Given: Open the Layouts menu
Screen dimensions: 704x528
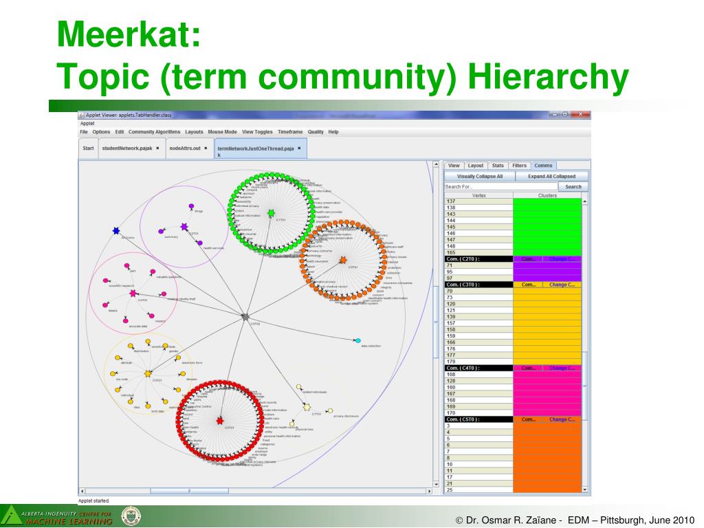Looking at the screenshot, I should coord(194,132).
